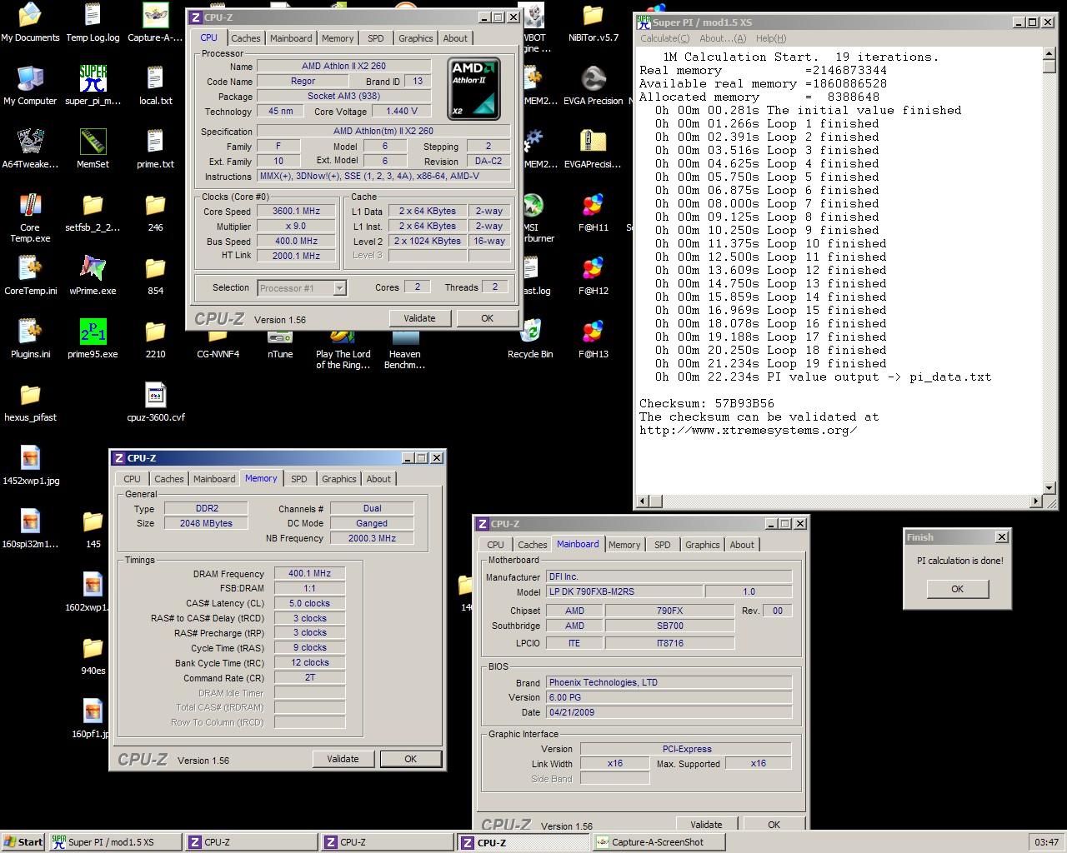Click system tray clock 03:47
Image resolution: width=1067 pixels, height=853 pixels.
1046,842
